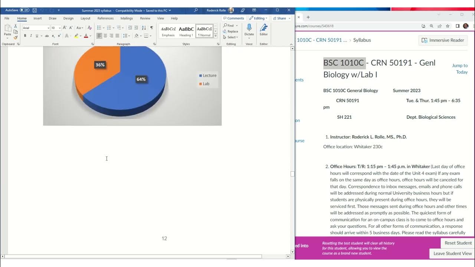This screenshot has width=475, height=267.
Task: Apply superscript formatting
Action: (59, 36)
